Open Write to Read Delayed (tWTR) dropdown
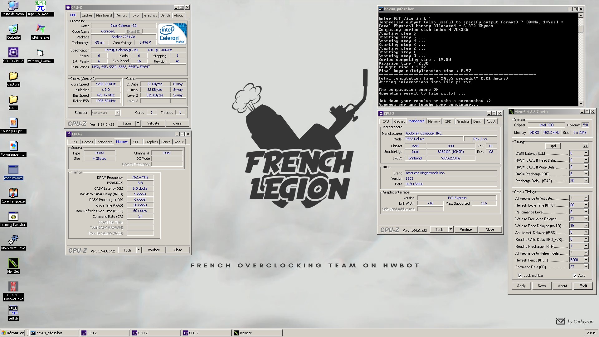This screenshot has width=599, height=337. point(586,226)
